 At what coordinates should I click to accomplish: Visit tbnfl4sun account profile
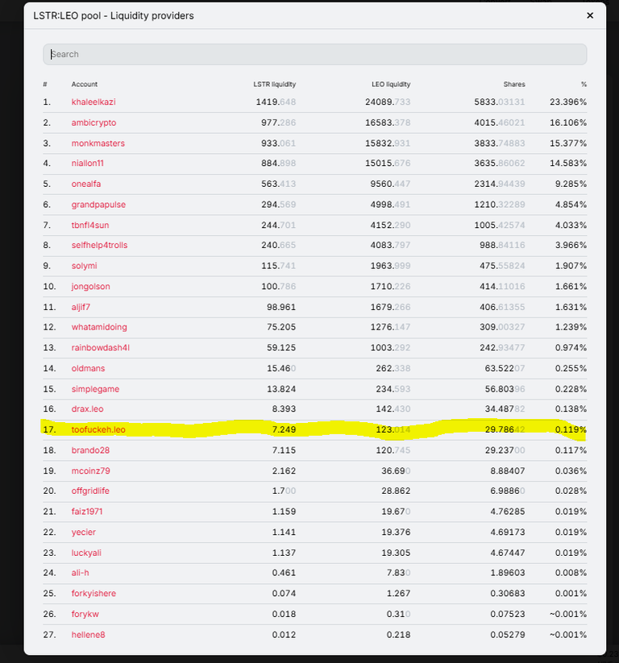coord(90,225)
